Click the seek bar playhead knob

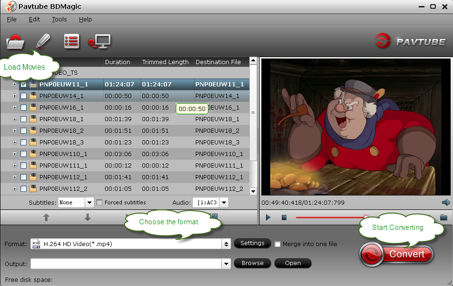(x=366, y=217)
